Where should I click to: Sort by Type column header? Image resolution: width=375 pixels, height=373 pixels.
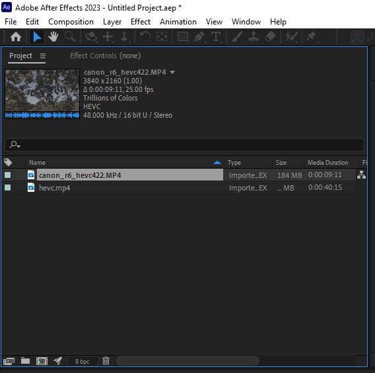point(234,163)
